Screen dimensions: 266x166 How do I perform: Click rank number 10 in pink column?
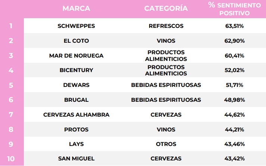[11, 159]
